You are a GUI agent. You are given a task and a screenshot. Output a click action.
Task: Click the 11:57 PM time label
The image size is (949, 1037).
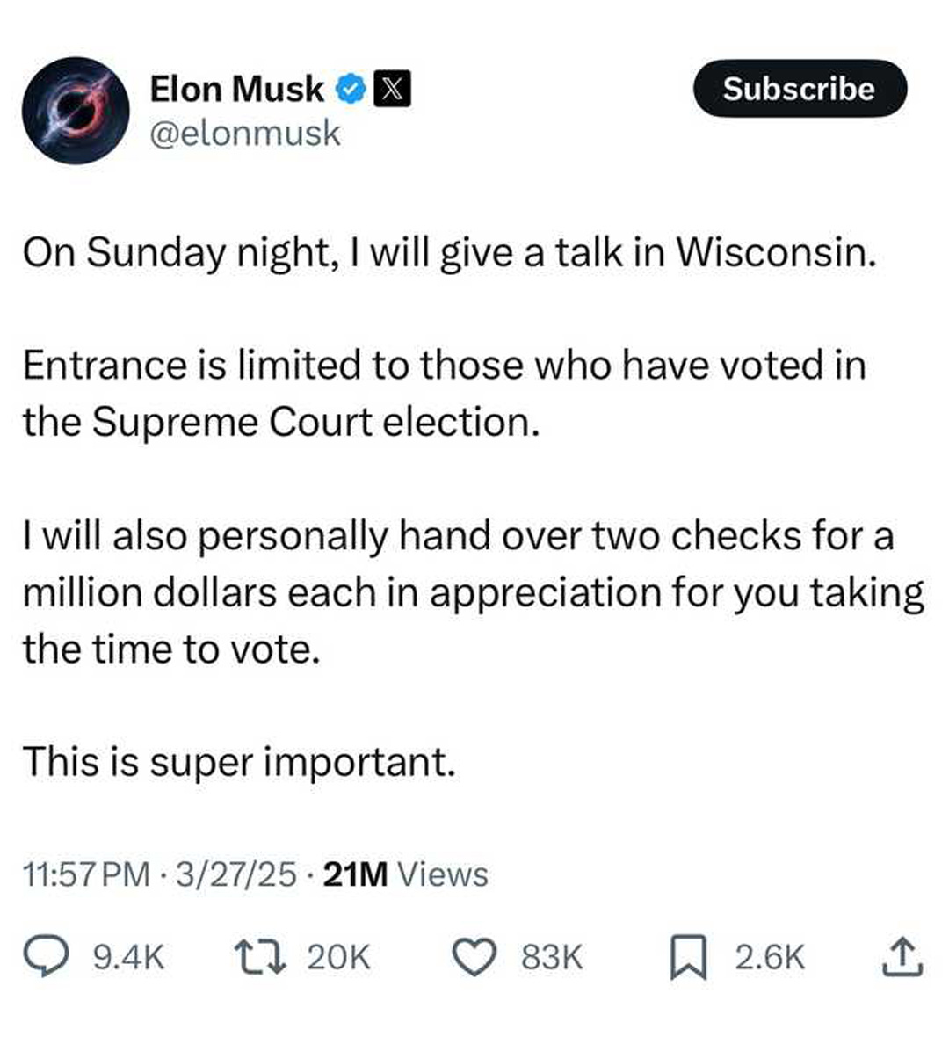[83, 874]
